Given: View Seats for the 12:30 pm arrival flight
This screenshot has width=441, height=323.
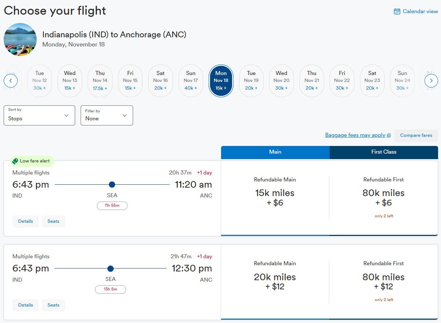Looking at the screenshot, I should click(54, 305).
